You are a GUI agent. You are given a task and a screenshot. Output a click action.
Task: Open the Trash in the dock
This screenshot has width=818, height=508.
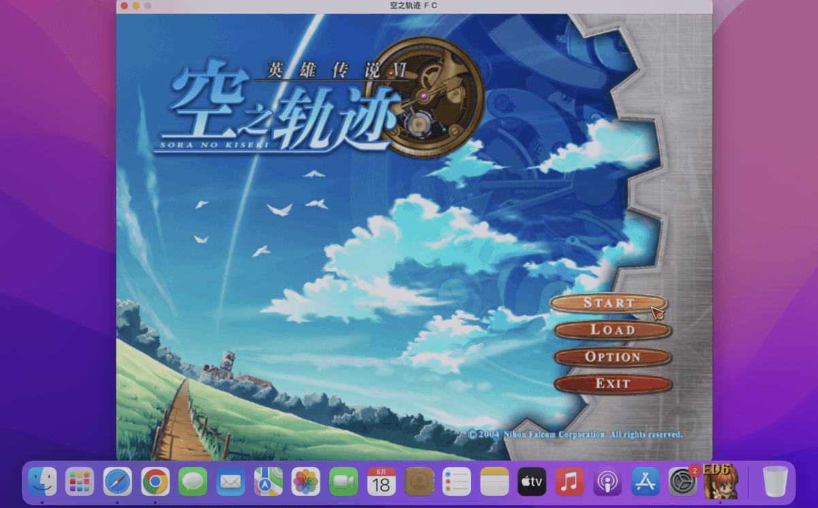click(774, 482)
